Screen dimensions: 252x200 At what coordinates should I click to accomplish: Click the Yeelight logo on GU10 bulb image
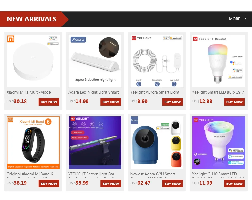203,120
